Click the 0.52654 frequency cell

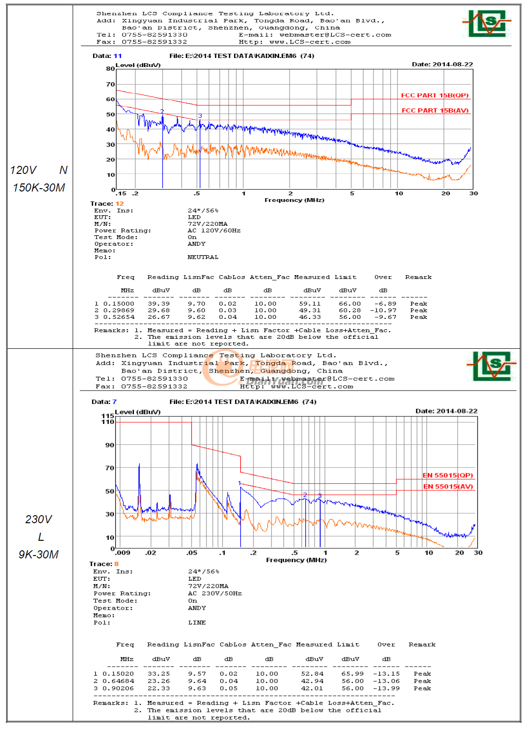[x=119, y=317]
